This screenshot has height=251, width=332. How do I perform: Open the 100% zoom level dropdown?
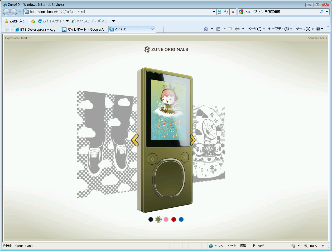coord(322,246)
